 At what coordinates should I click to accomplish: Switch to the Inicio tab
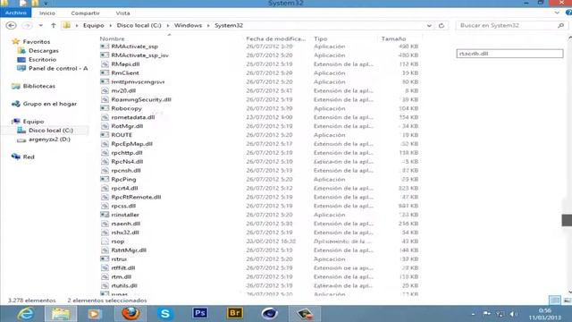(47, 13)
